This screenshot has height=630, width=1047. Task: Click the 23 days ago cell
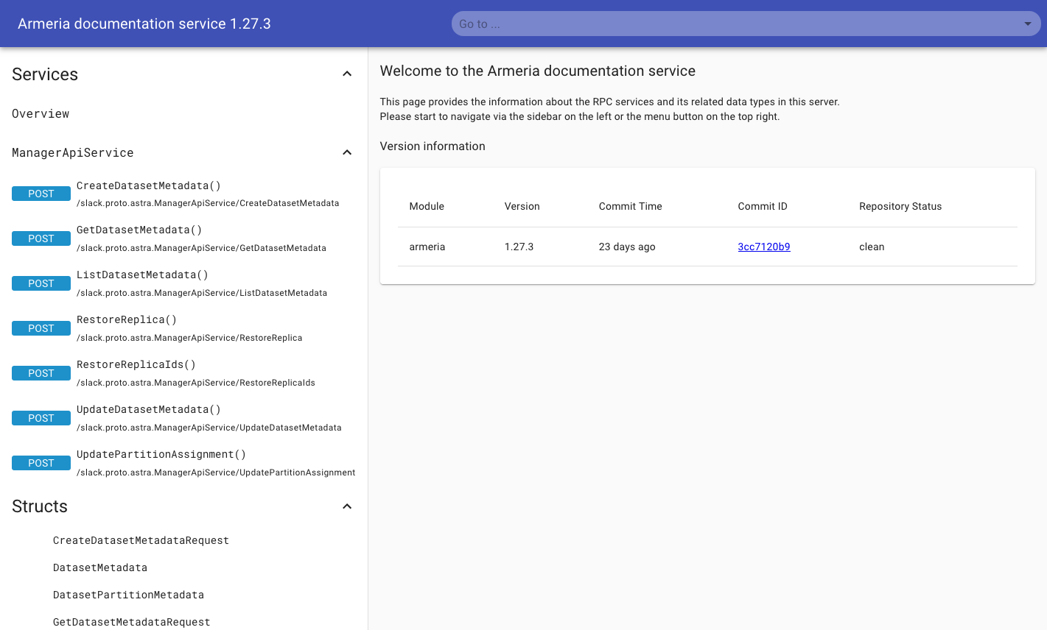pyautogui.click(x=627, y=247)
